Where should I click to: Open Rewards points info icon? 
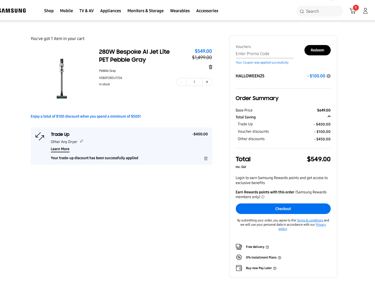263,197
